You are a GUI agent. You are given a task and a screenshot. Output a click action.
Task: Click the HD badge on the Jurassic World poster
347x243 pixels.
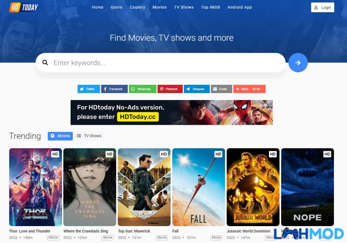[x=273, y=154]
